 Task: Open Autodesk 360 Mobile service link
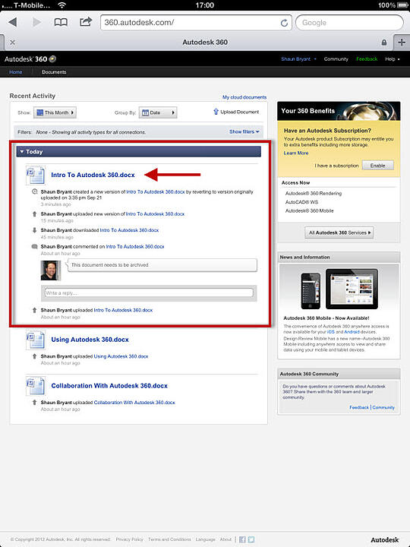coord(309,210)
